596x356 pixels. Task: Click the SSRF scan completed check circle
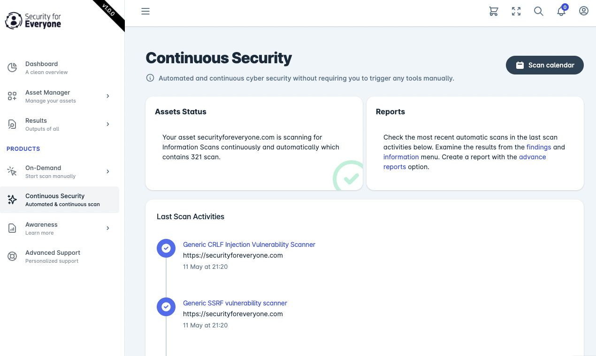point(166,307)
